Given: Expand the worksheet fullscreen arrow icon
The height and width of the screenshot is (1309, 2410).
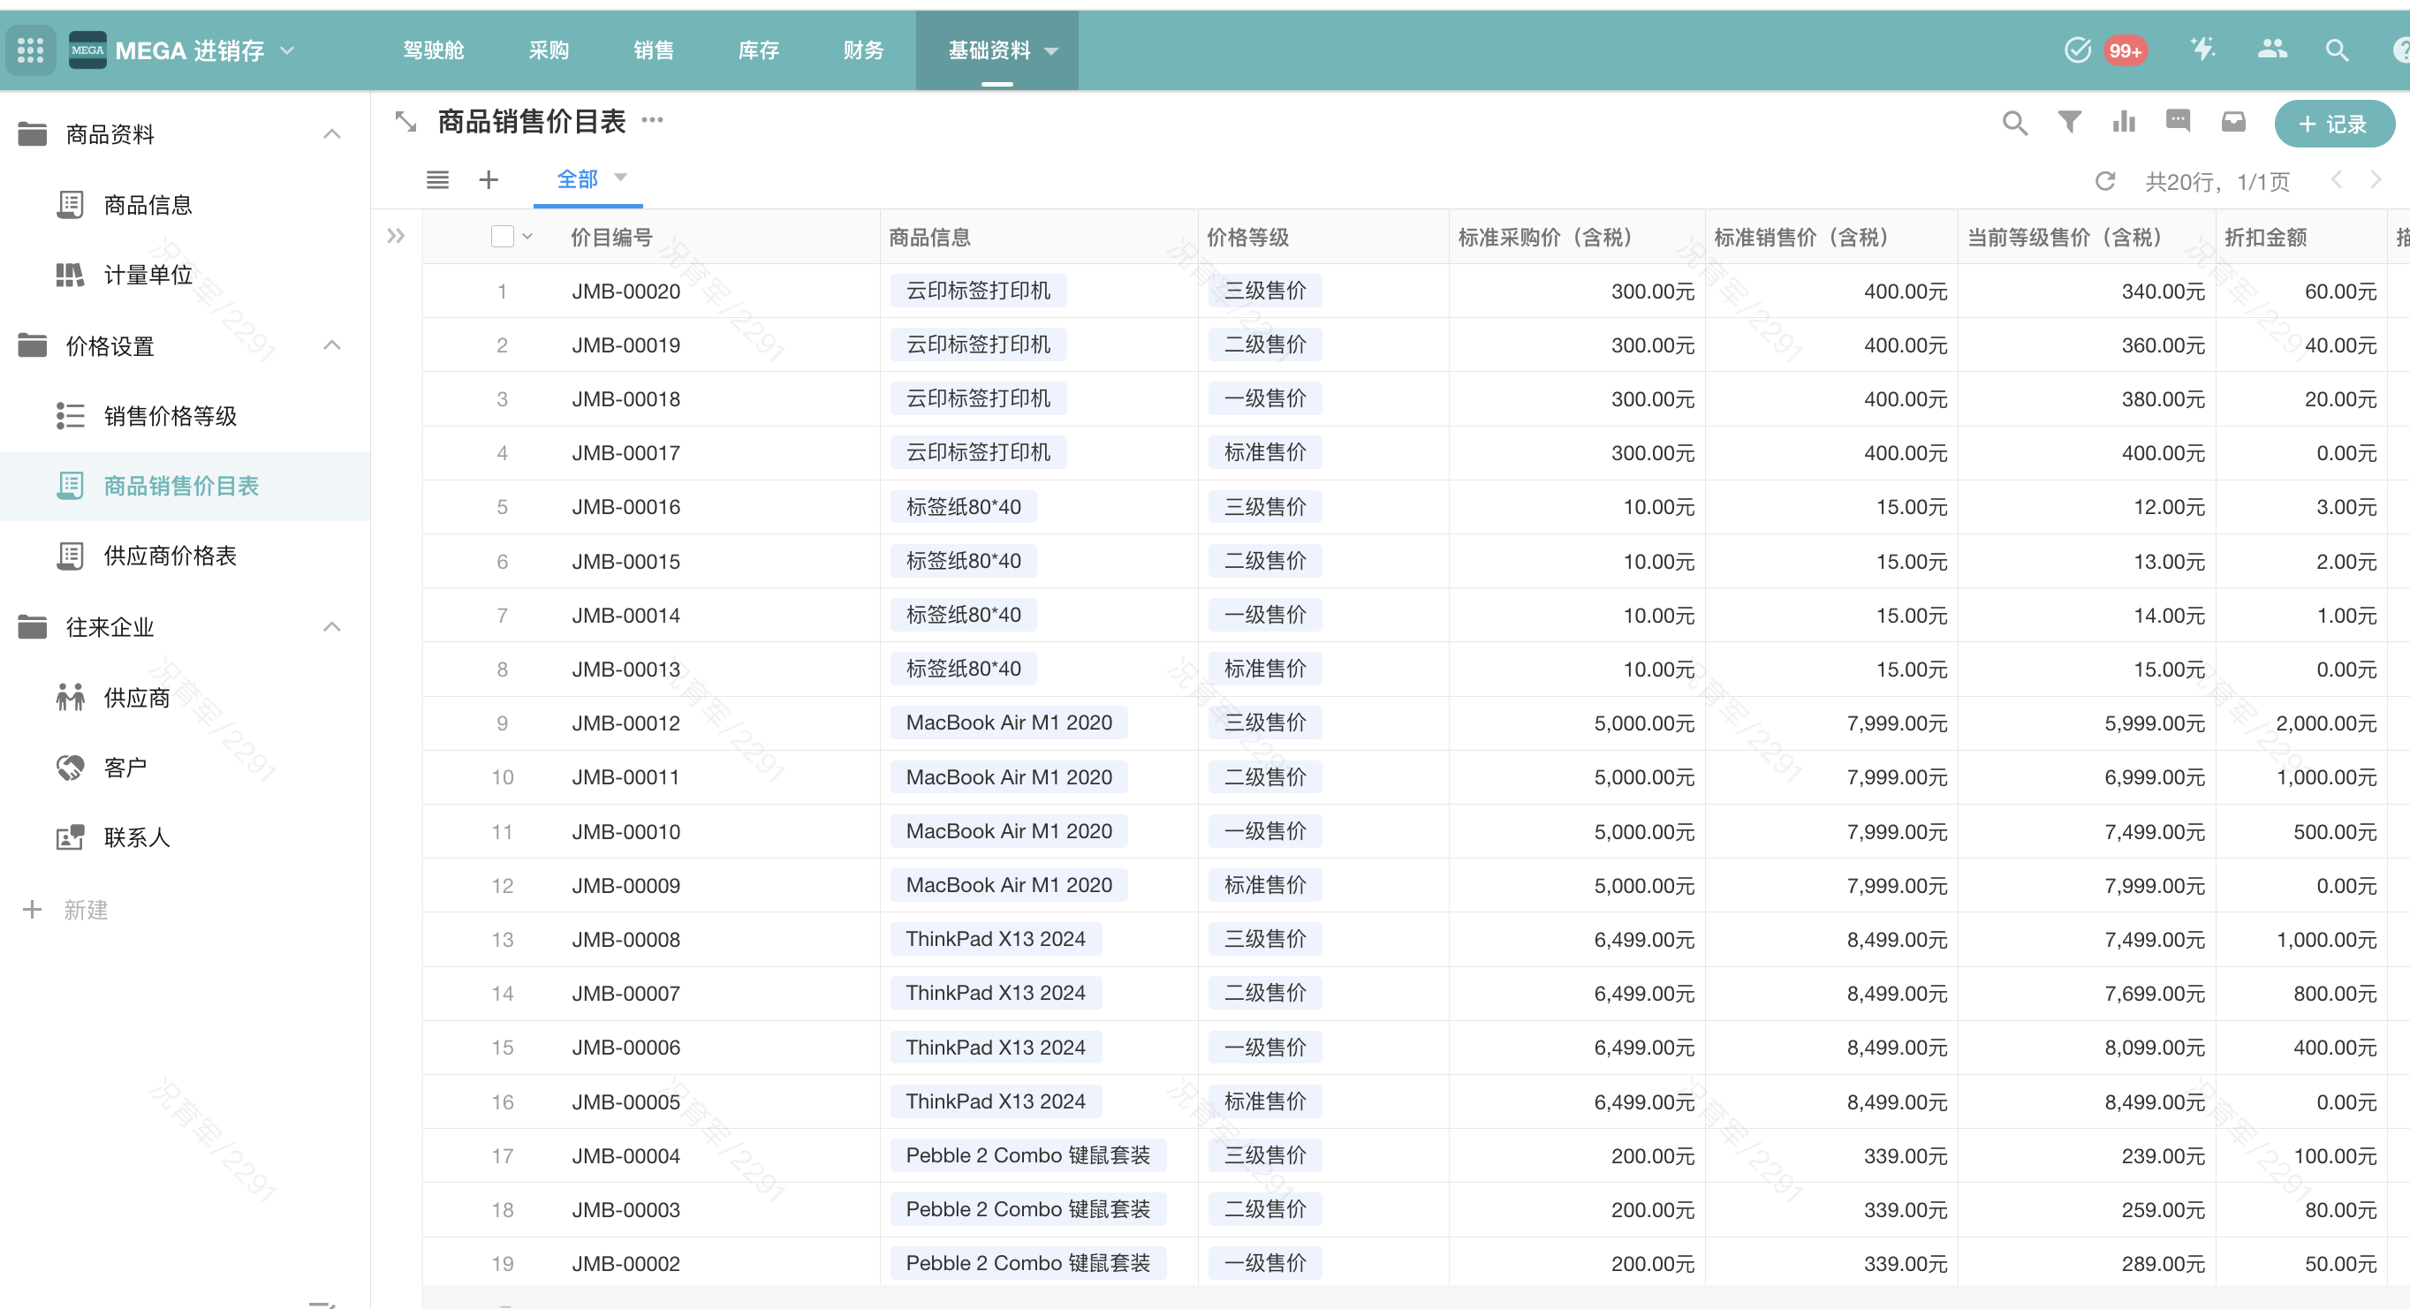Looking at the screenshot, I should coord(405,122).
